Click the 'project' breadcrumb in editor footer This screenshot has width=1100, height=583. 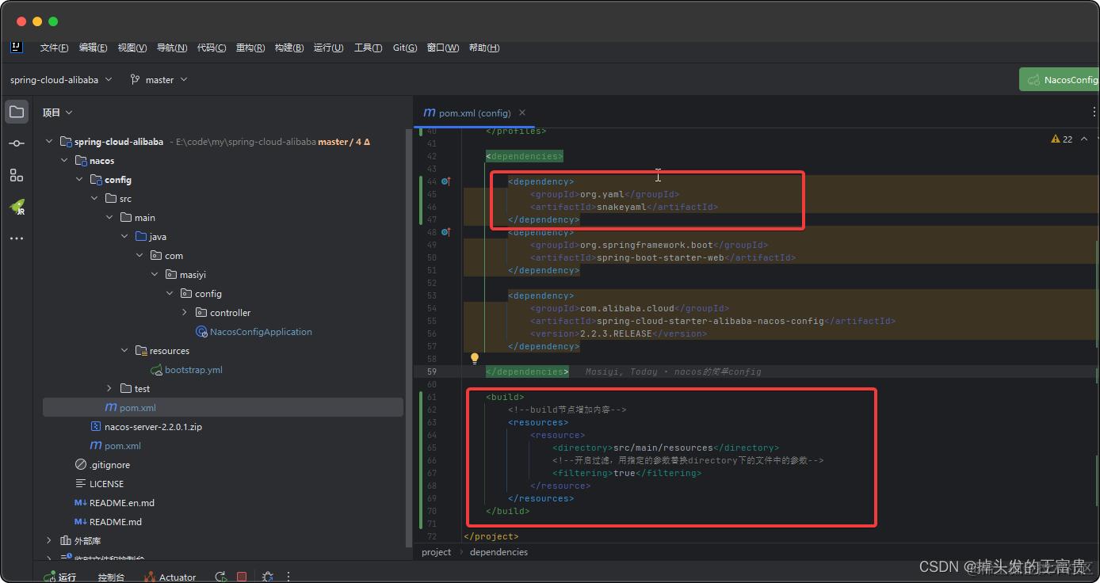pyautogui.click(x=436, y=552)
